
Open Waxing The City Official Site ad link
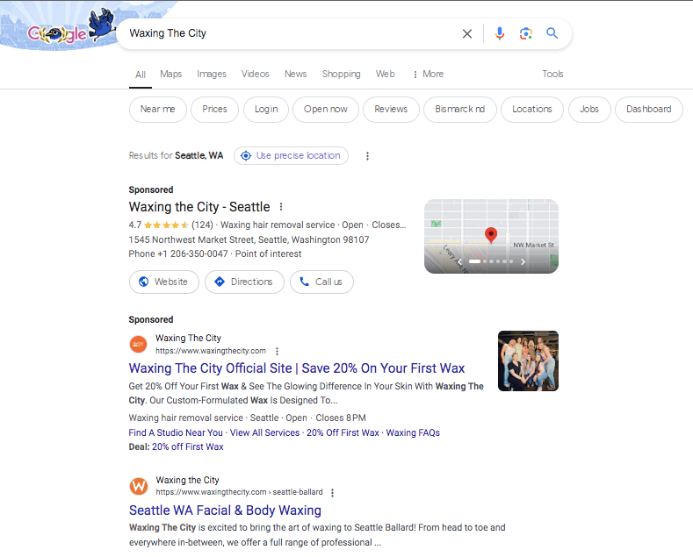coord(297,368)
